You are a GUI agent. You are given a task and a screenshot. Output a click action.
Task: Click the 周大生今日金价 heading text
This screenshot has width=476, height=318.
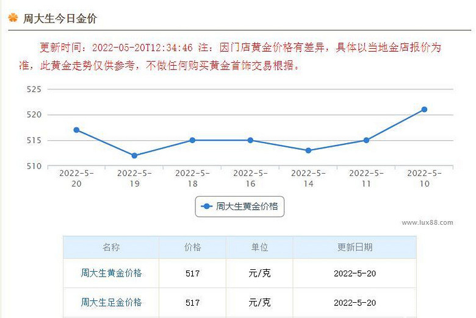pos(60,18)
